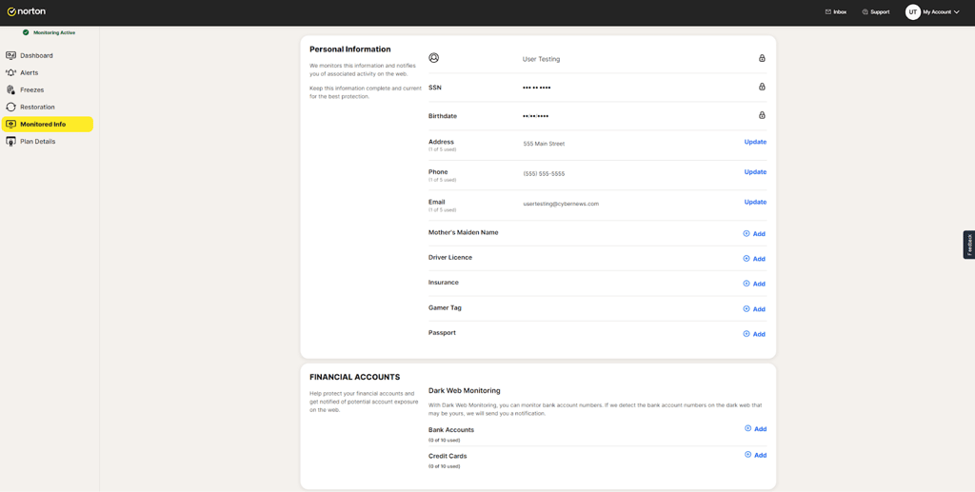Image resolution: width=975 pixels, height=492 pixels.
Task: Click the Support link text
Action: [x=880, y=11]
